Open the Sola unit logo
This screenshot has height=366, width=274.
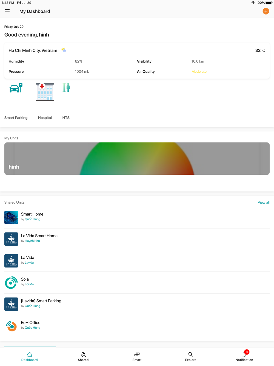[x=11, y=282]
